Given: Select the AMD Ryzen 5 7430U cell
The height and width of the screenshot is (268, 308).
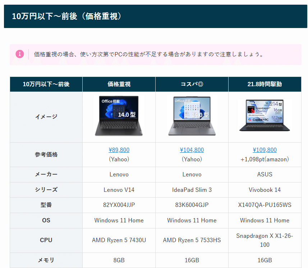Looking at the screenshot, I should tap(119, 240).
